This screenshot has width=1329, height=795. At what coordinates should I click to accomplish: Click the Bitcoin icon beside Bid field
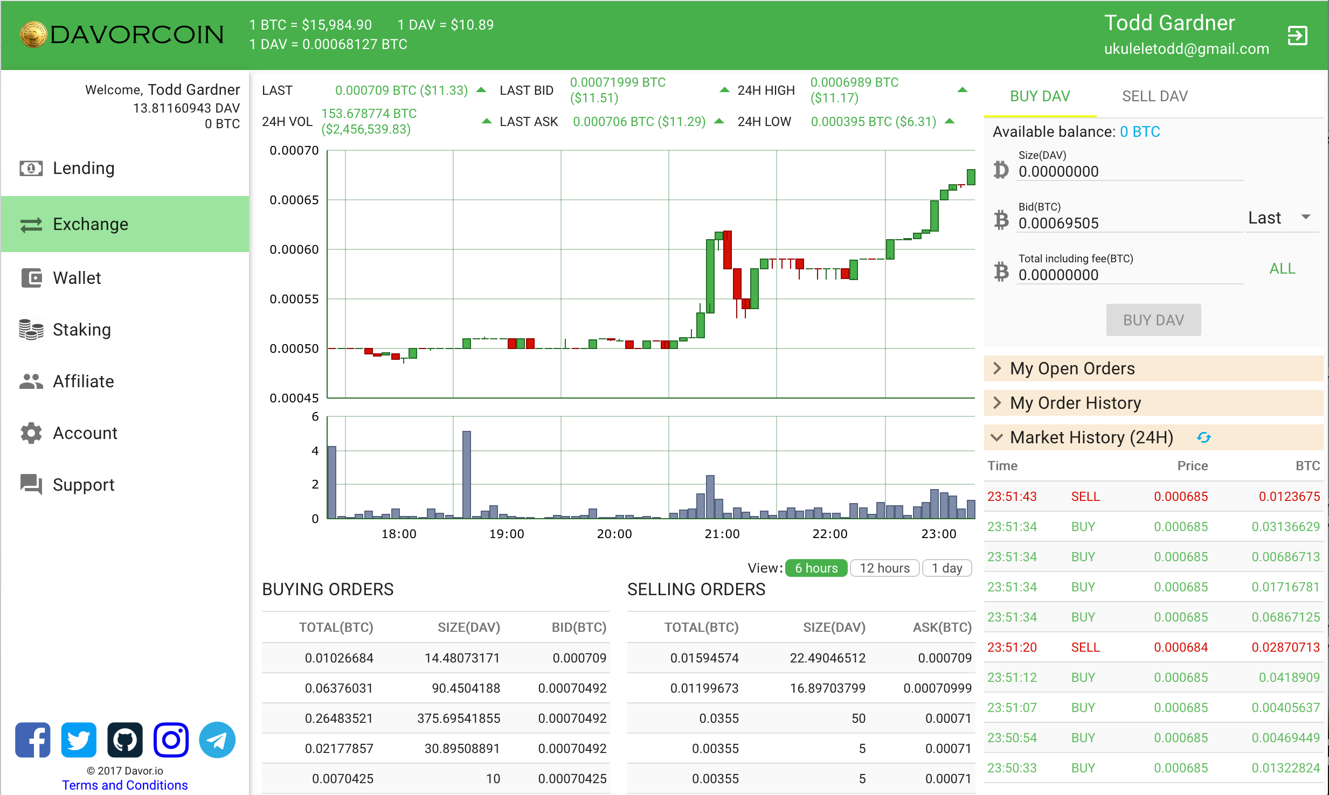[x=1001, y=220]
